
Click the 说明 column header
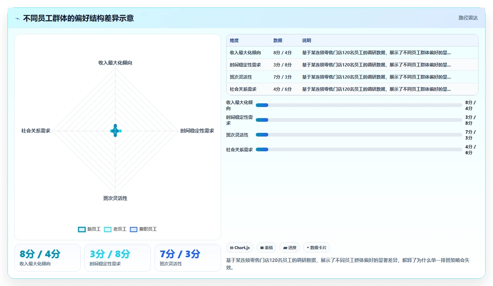point(307,41)
